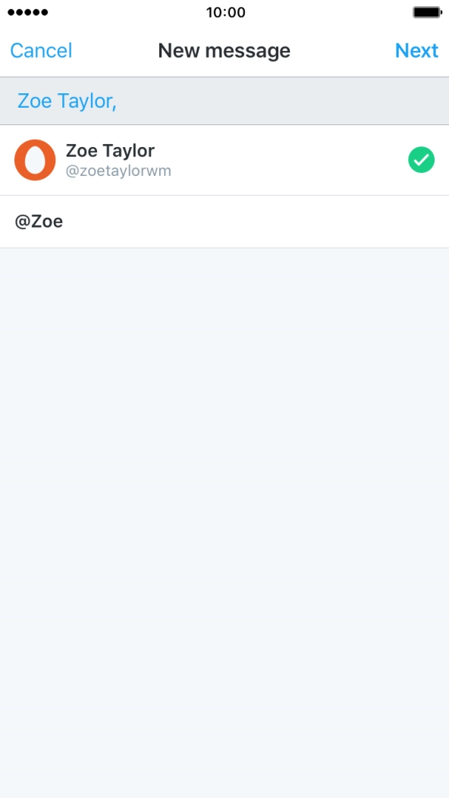Tap the white egg inside the avatar
Viewport: 449px width, 798px height.
35,160
